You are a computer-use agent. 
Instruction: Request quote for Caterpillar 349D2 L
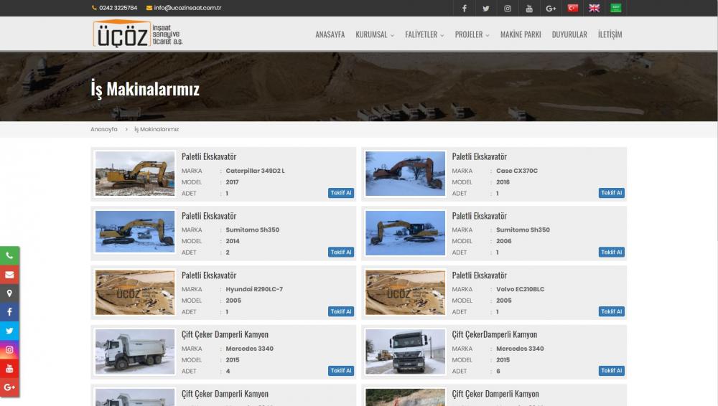(340, 193)
